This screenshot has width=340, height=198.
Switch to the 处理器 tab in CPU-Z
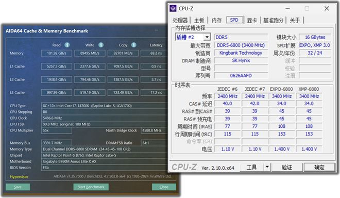(x=180, y=21)
